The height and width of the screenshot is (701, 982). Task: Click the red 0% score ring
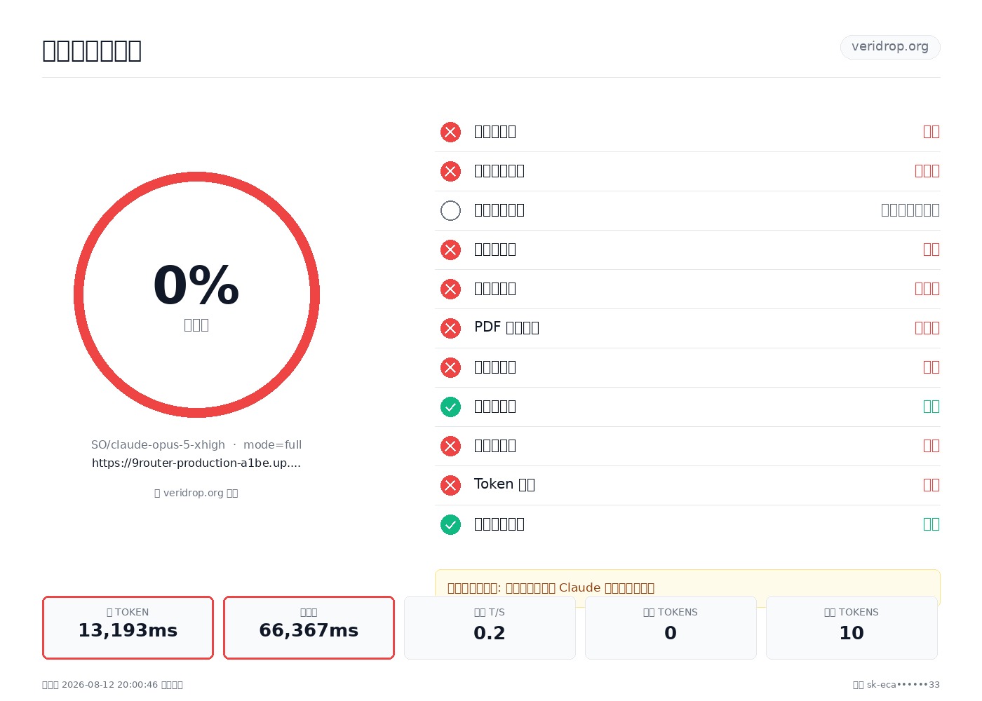[x=196, y=294]
